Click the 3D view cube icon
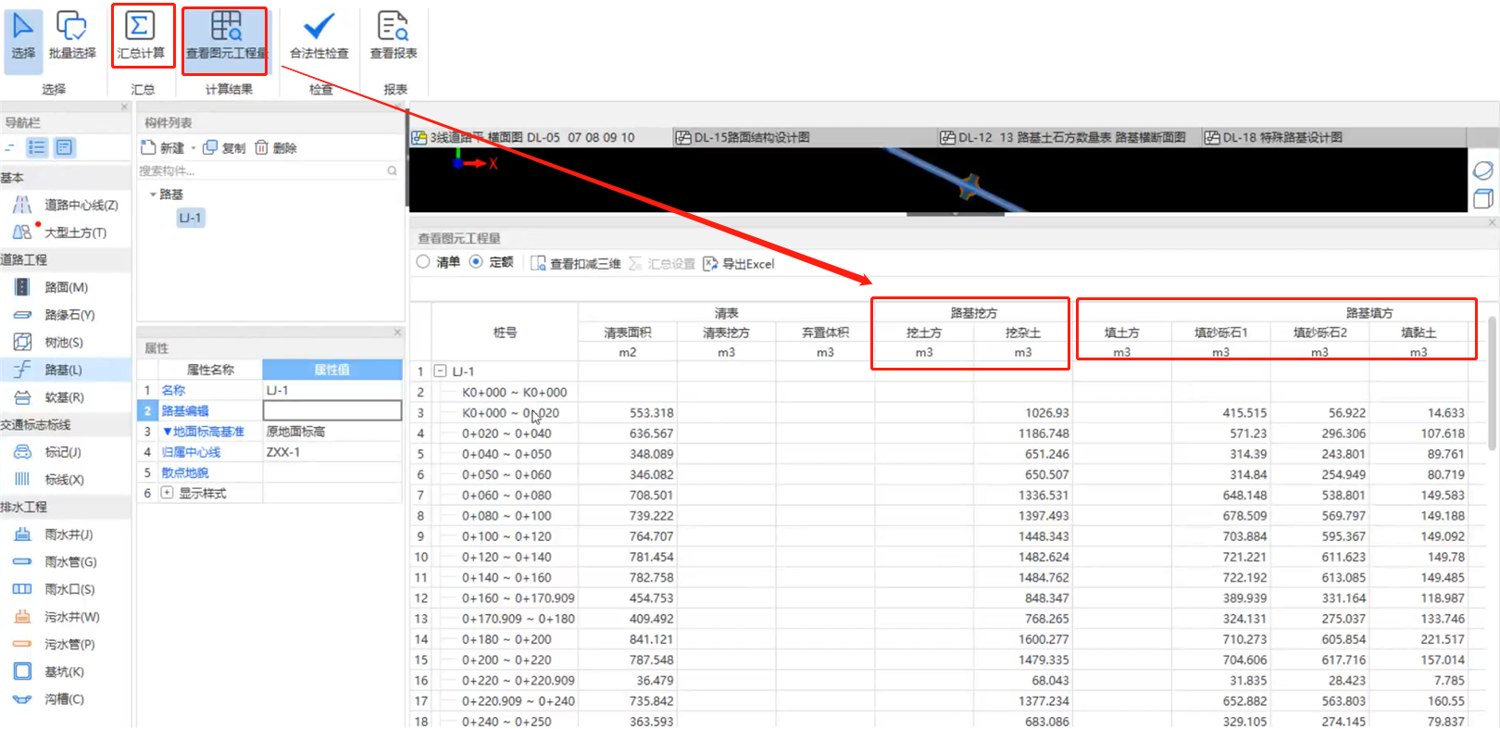 pyautogui.click(x=1482, y=198)
